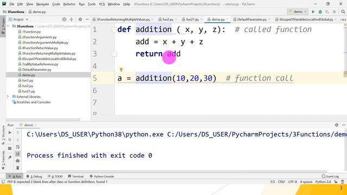The image size is (347, 195).
Task: Switch to 5FunctionReturningMultipleValues.py tab
Action: click(123, 19)
